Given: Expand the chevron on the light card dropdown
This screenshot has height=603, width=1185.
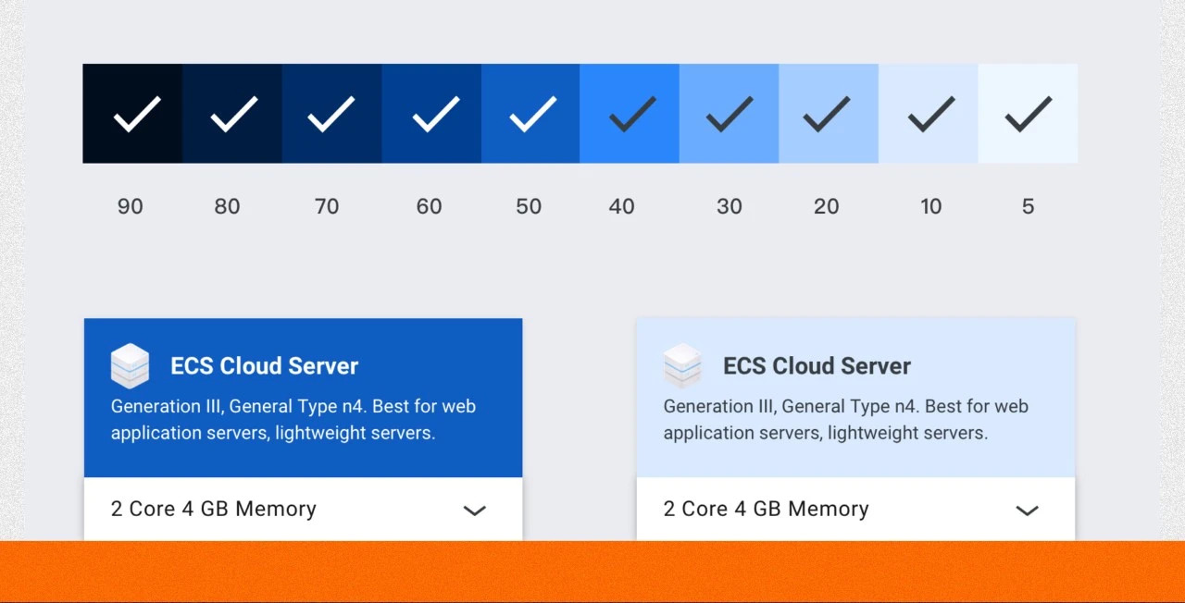Looking at the screenshot, I should (x=1027, y=510).
